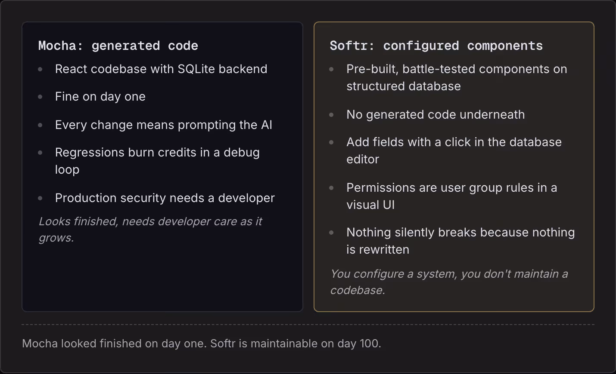
Task: Click italic note 'Looks finished, needs developer care'
Action: pyautogui.click(x=150, y=230)
